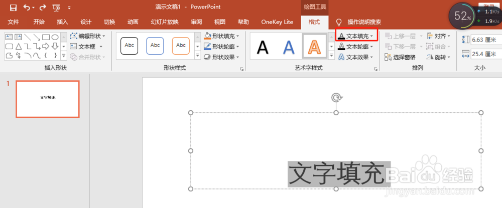Screen dimensions: 502x208
Task: Select the freeform shape tool
Action: (9, 56)
